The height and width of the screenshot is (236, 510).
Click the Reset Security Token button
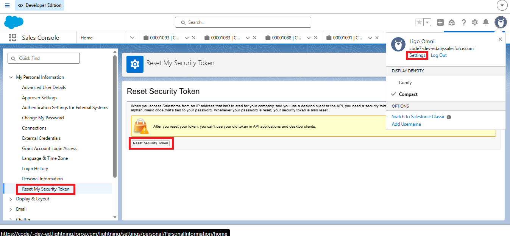pos(151,143)
